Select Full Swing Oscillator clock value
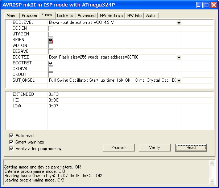219x188 pixels. (x=112, y=80)
